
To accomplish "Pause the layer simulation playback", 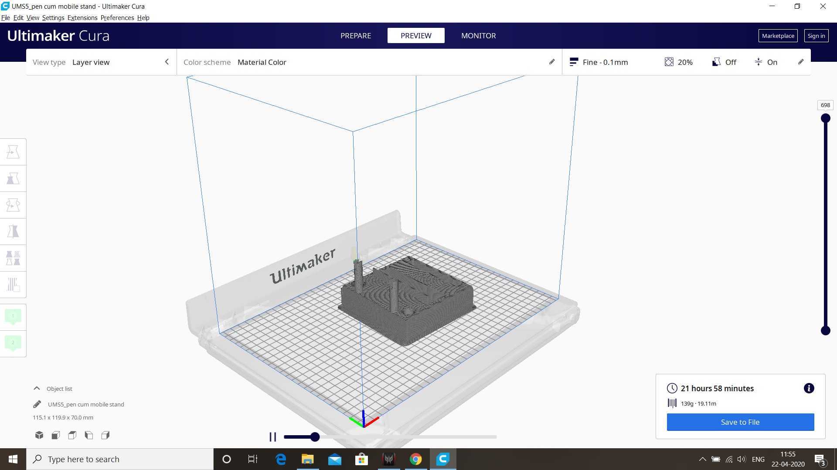I will (x=273, y=436).
